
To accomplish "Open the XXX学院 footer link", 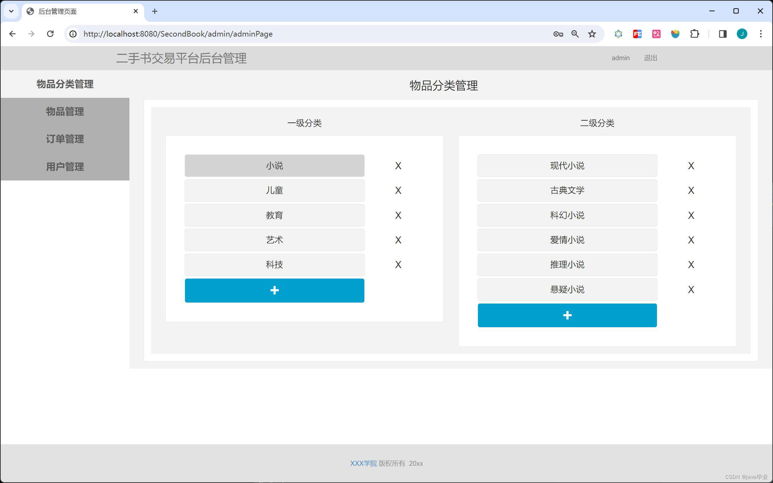I will click(x=363, y=463).
